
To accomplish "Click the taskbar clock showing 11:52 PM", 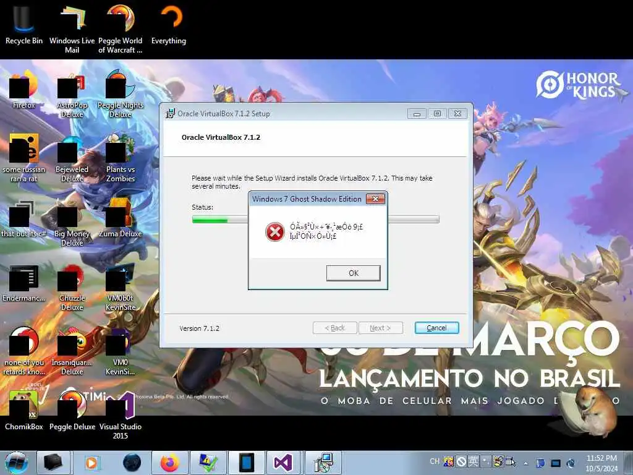I will click(x=601, y=463).
